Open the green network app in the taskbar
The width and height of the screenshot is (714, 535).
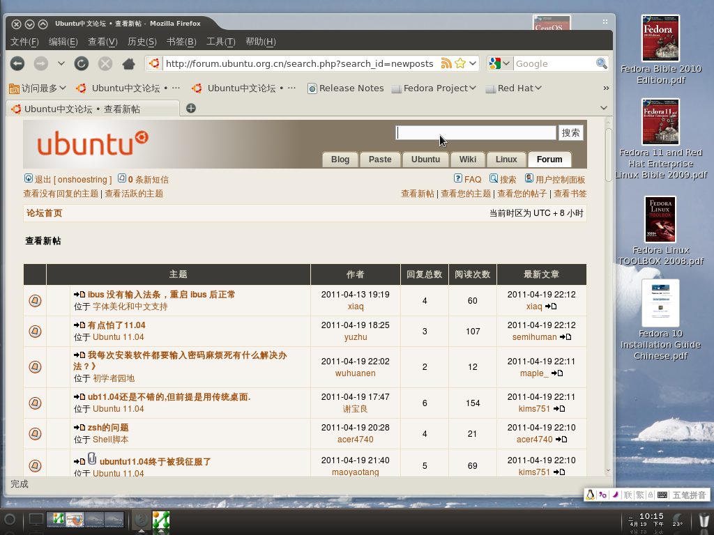(161, 521)
